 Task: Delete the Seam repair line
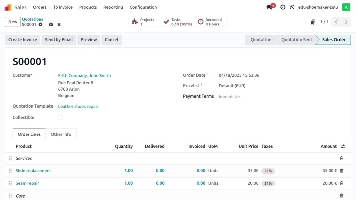[x=341, y=183]
